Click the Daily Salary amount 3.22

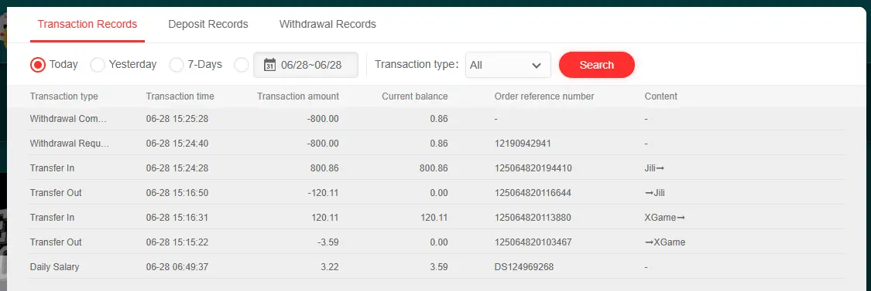(x=329, y=267)
